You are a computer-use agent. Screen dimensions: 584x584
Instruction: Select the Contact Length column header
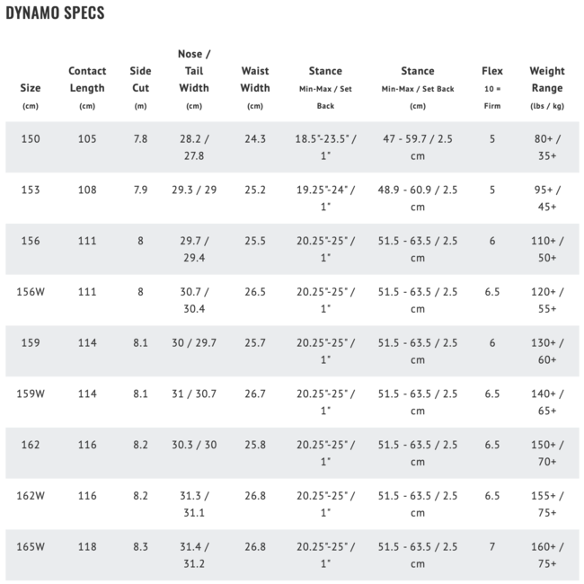(x=87, y=79)
